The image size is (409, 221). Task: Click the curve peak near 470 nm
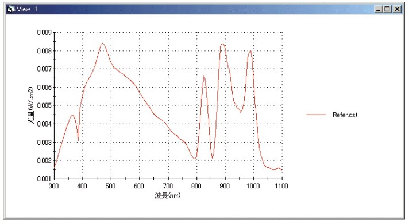coord(102,43)
